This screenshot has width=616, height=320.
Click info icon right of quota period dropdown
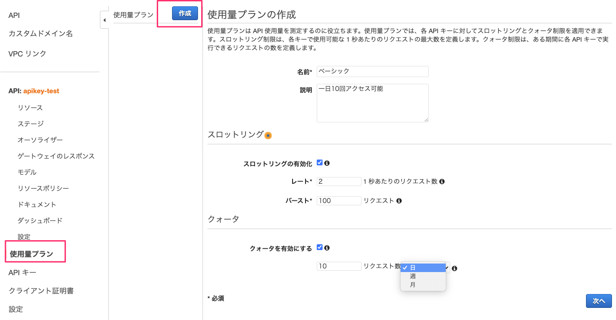point(454,268)
